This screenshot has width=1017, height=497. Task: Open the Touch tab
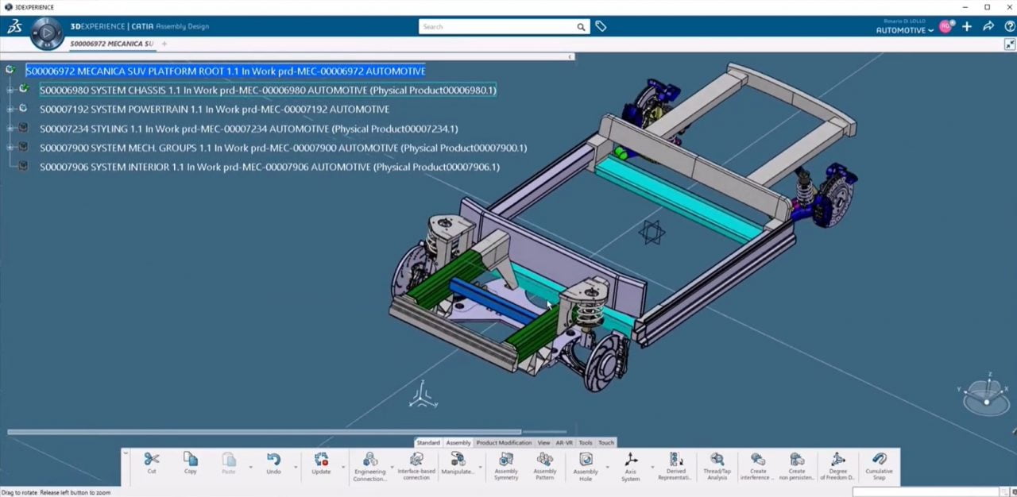click(606, 443)
